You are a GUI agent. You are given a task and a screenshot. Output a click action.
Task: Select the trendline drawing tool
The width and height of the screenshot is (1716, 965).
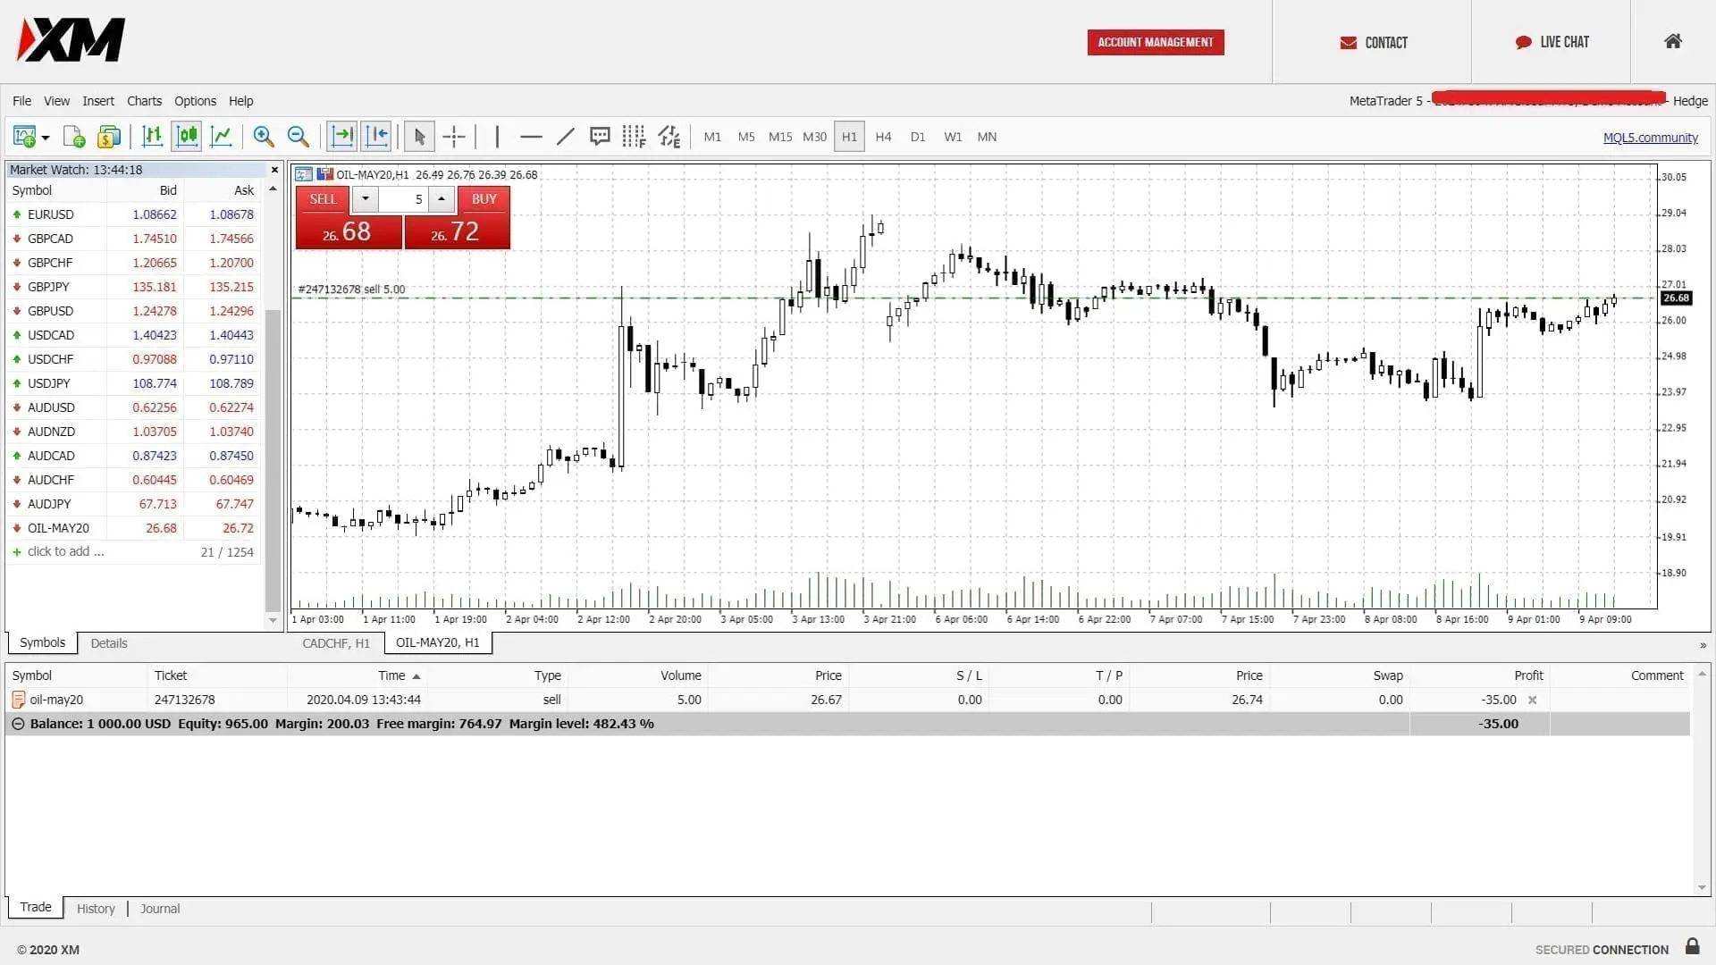564,136
